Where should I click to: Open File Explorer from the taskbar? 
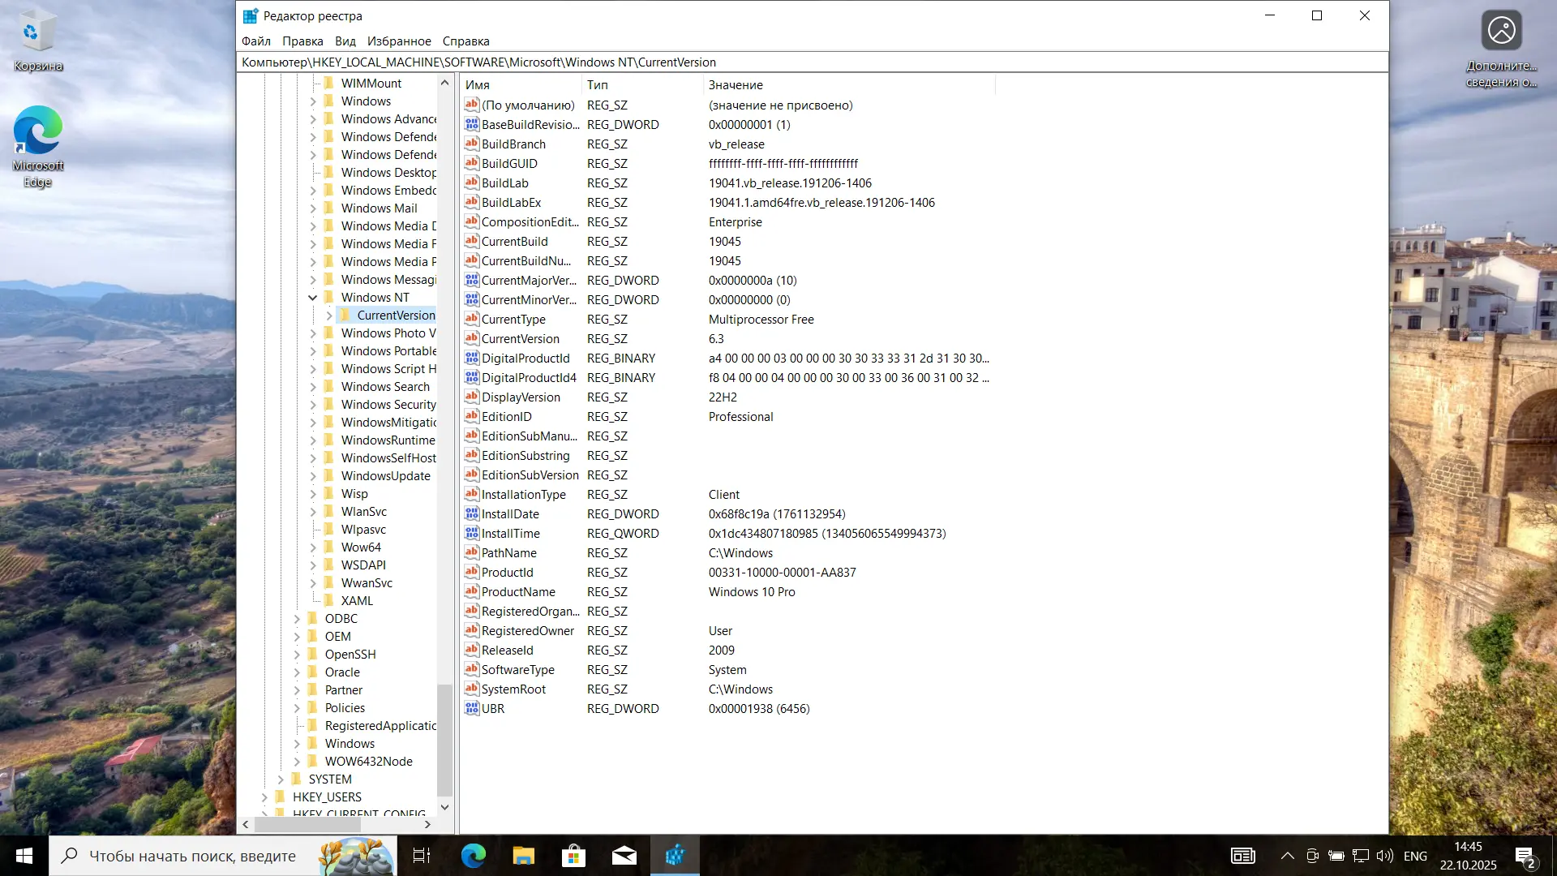click(x=523, y=855)
